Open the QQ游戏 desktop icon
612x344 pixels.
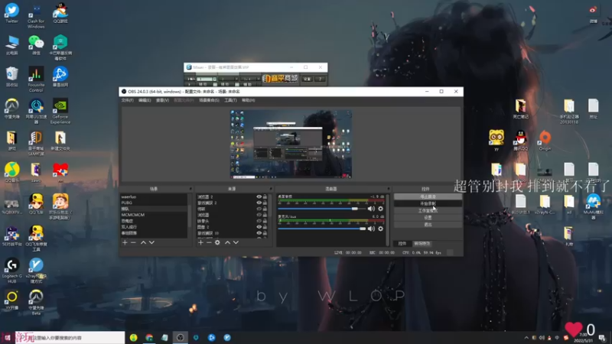click(60, 13)
